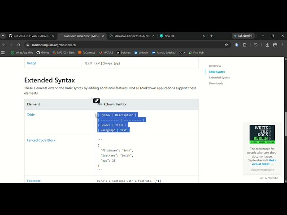Open the Downloads icon in toolbar
287x215 pixels.
[267, 45]
